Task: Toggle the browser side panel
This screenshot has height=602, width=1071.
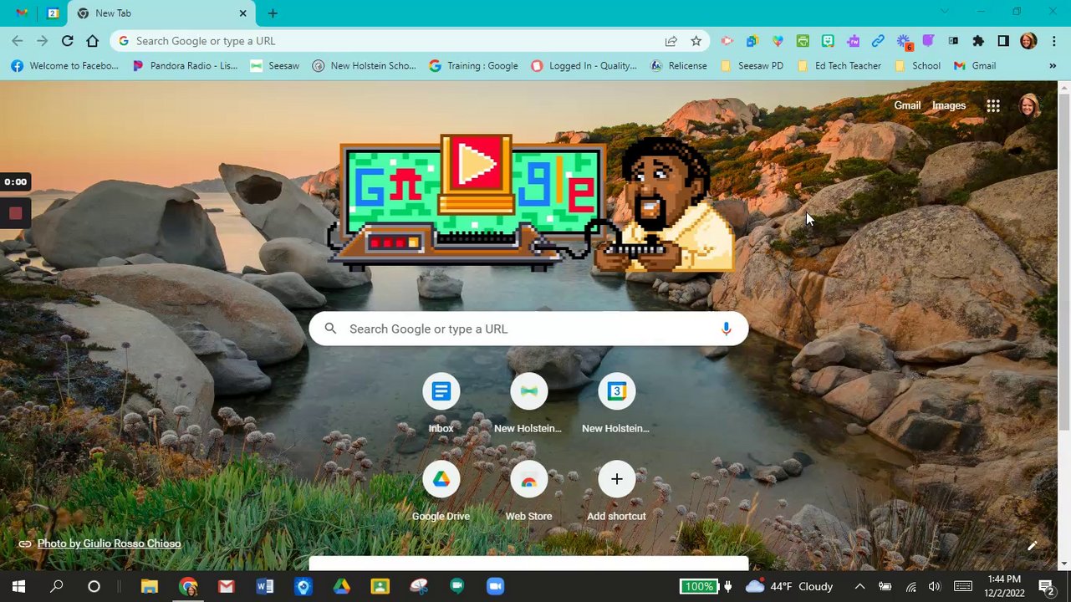Action: [x=1003, y=41]
